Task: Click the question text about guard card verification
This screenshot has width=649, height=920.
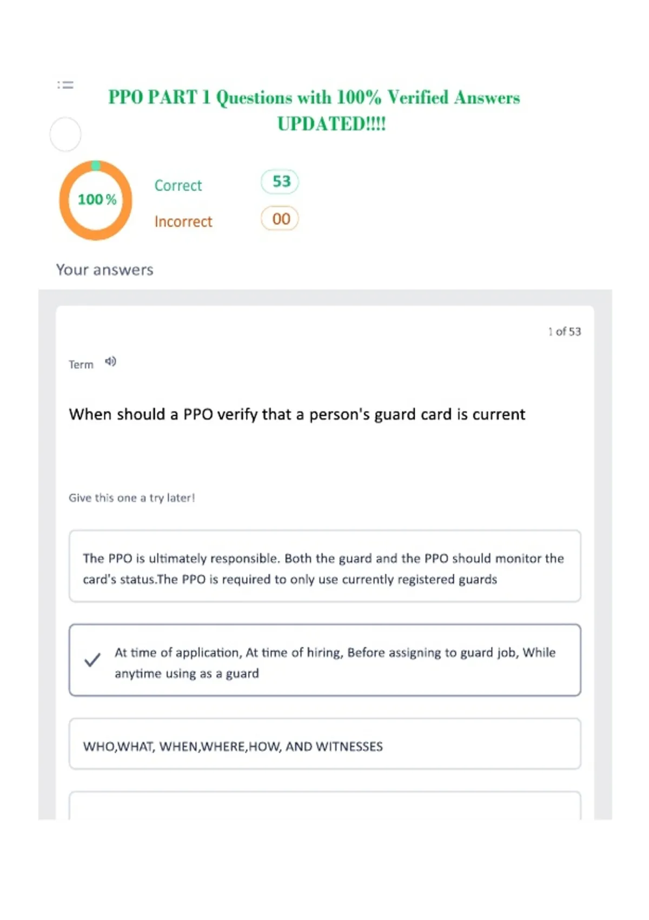Action: coord(297,415)
